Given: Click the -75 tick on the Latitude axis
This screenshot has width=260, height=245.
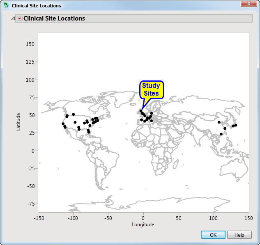Looking at the screenshot, I should (32, 204).
